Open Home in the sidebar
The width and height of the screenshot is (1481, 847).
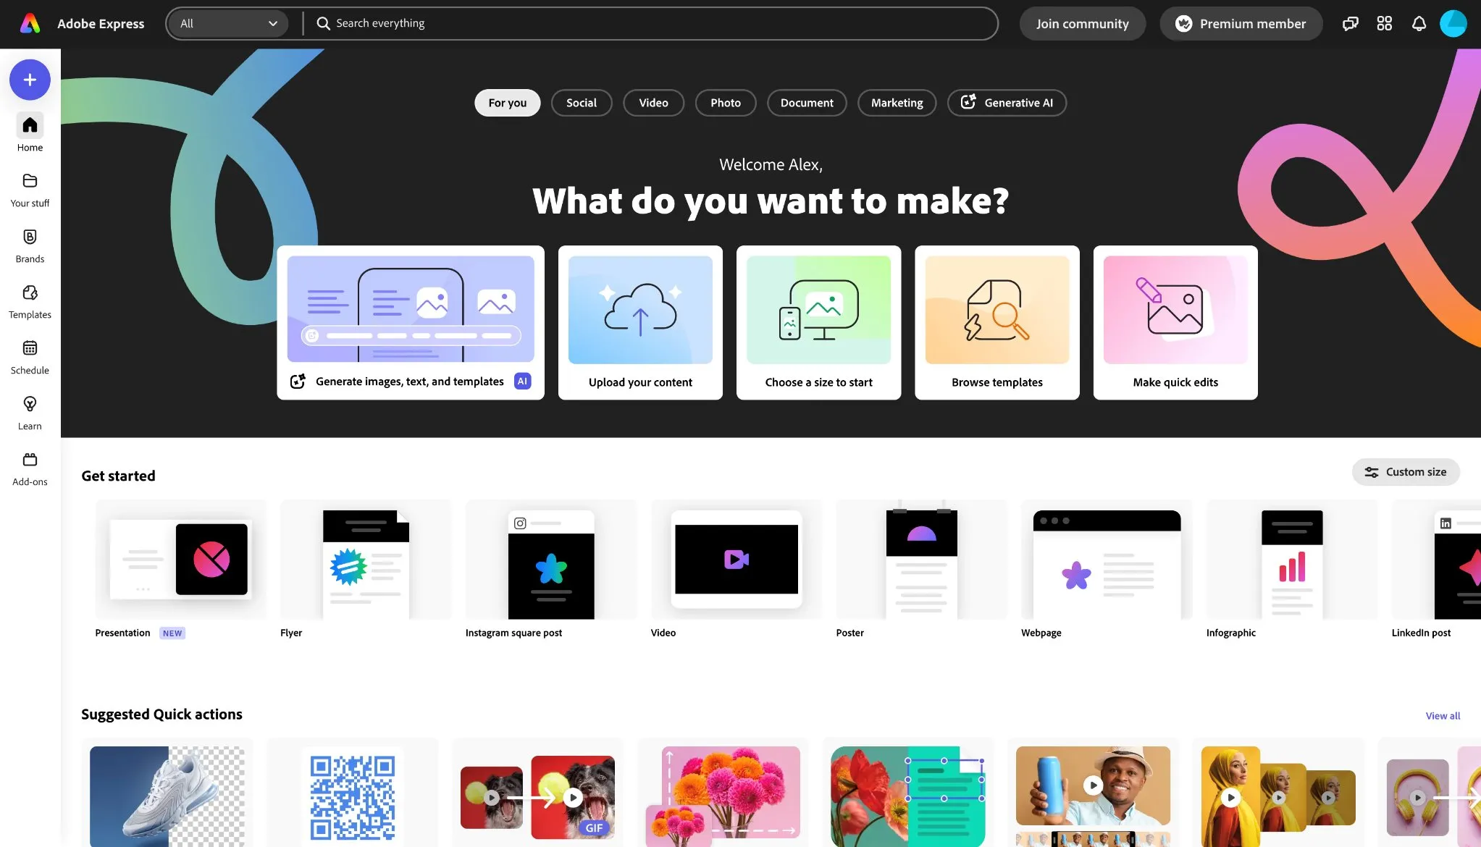click(x=30, y=132)
